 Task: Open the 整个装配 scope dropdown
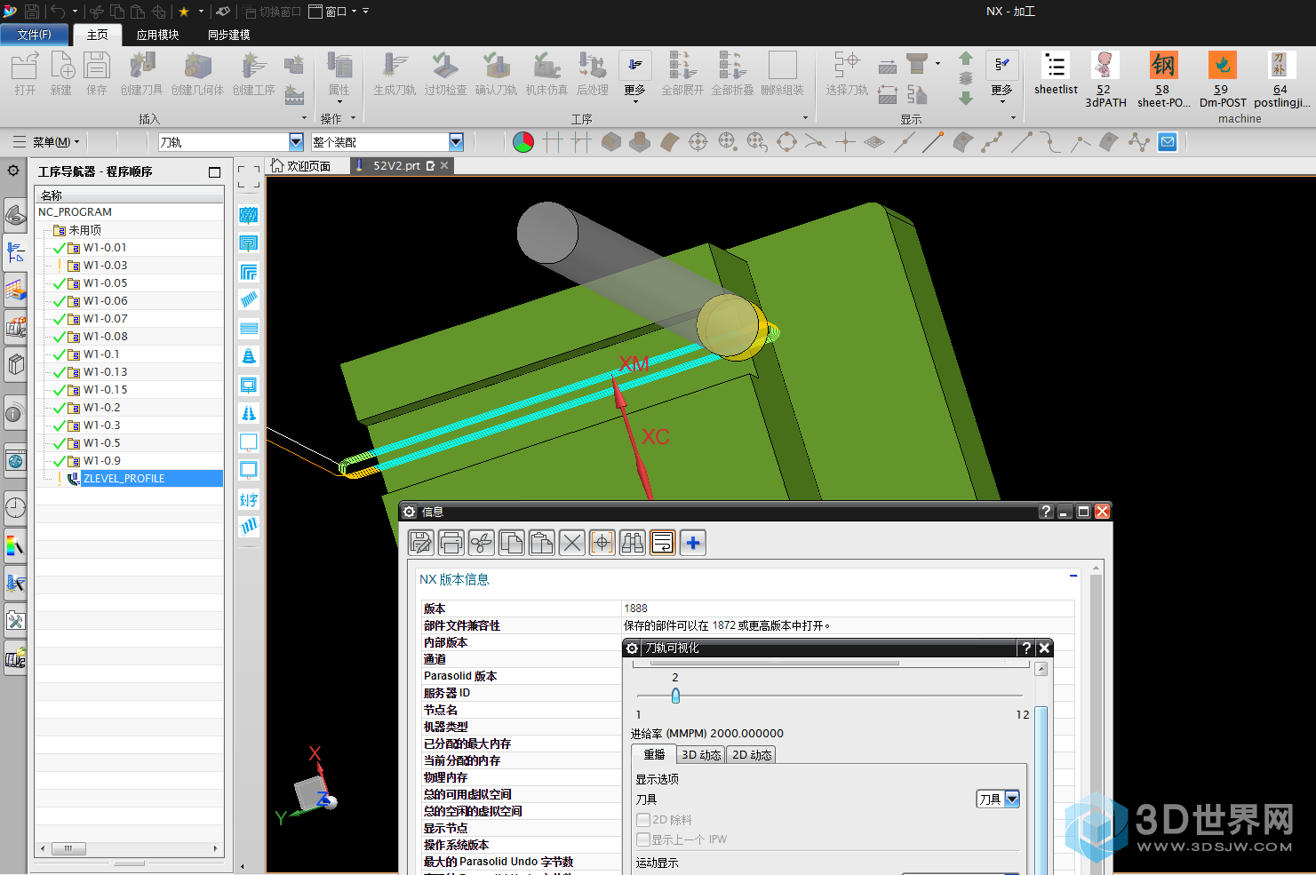click(457, 142)
